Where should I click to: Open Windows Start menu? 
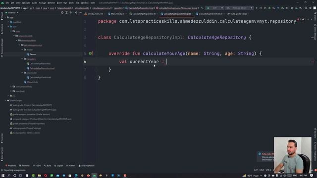click(3, 176)
